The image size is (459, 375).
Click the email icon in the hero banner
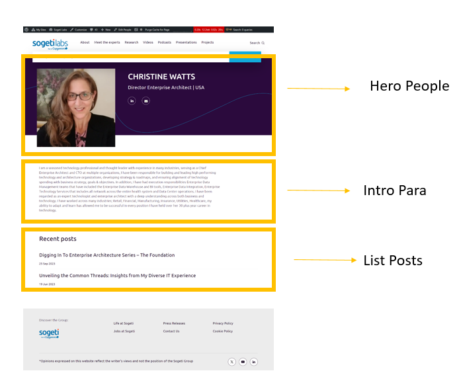146,101
